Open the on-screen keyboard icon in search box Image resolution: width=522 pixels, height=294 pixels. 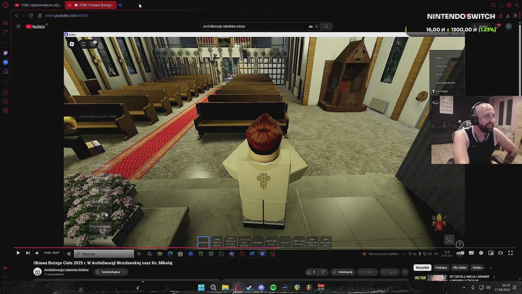pyautogui.click(x=311, y=27)
